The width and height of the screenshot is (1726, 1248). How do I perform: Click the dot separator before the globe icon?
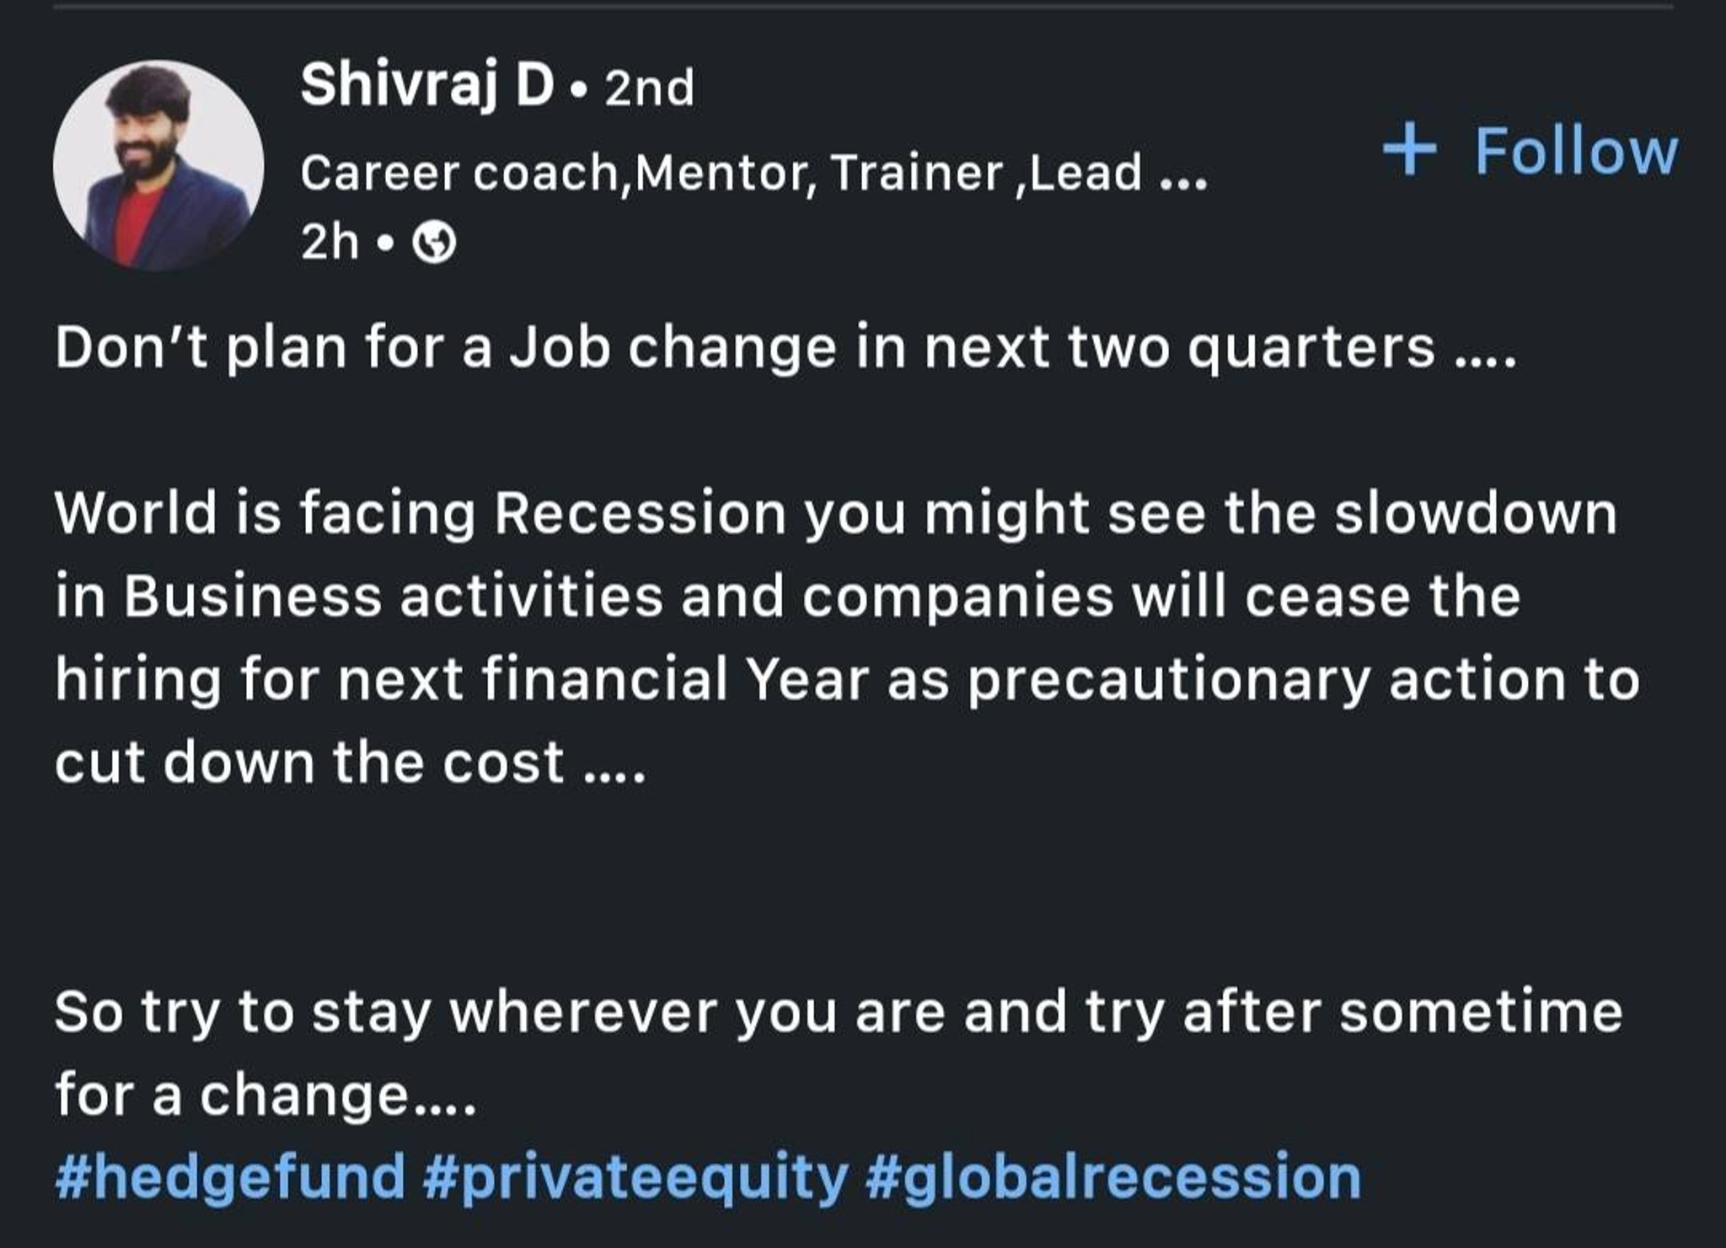click(385, 244)
